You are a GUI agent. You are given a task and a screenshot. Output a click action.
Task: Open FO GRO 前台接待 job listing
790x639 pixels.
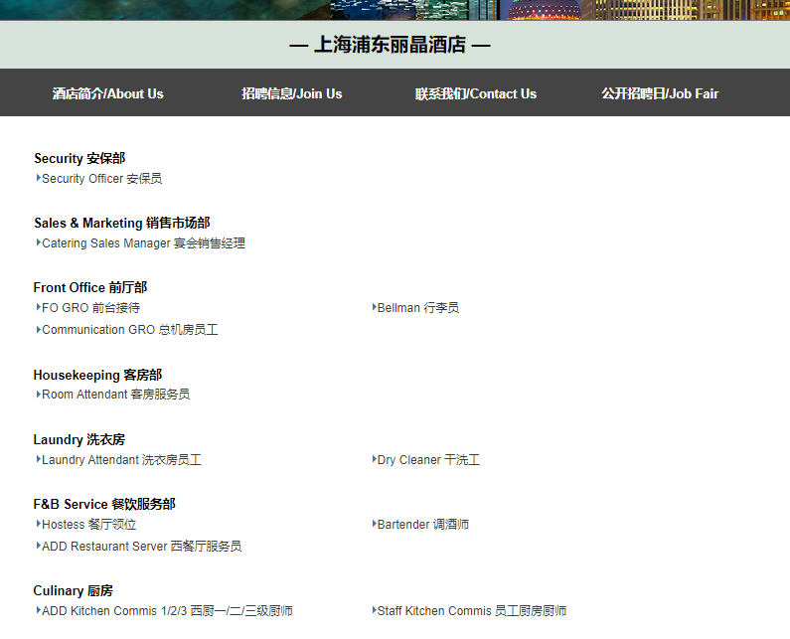coord(90,308)
